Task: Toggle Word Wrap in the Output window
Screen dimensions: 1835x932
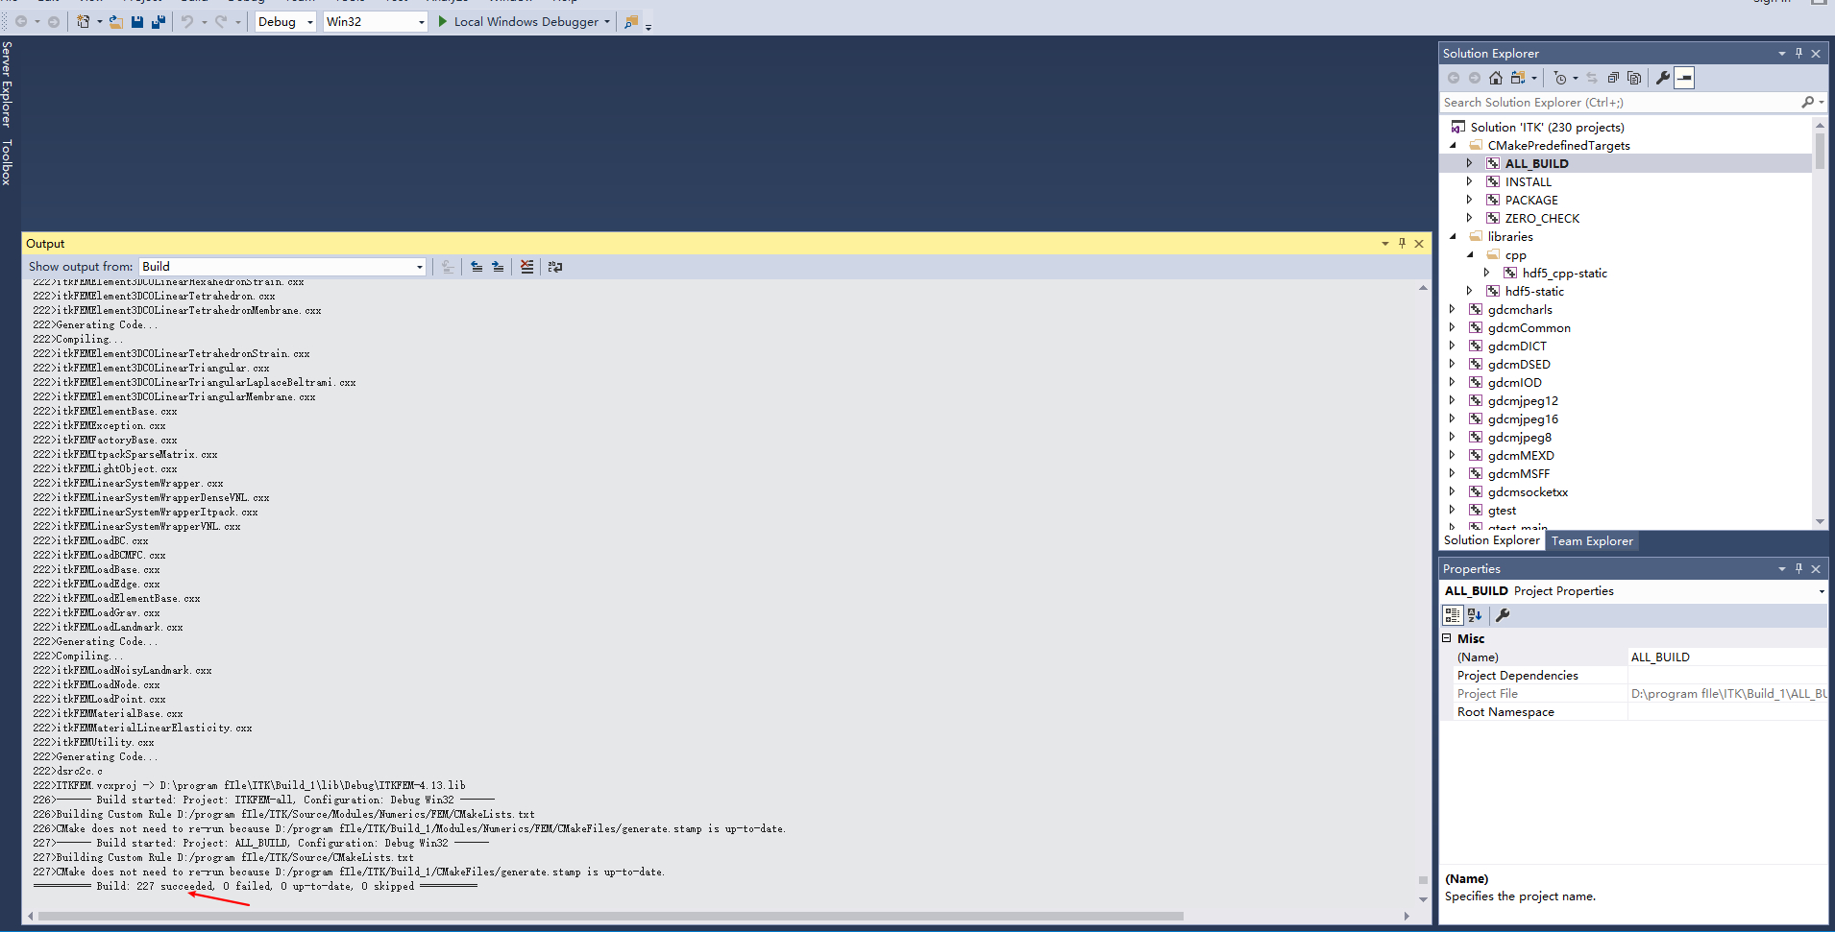Action: point(555,267)
